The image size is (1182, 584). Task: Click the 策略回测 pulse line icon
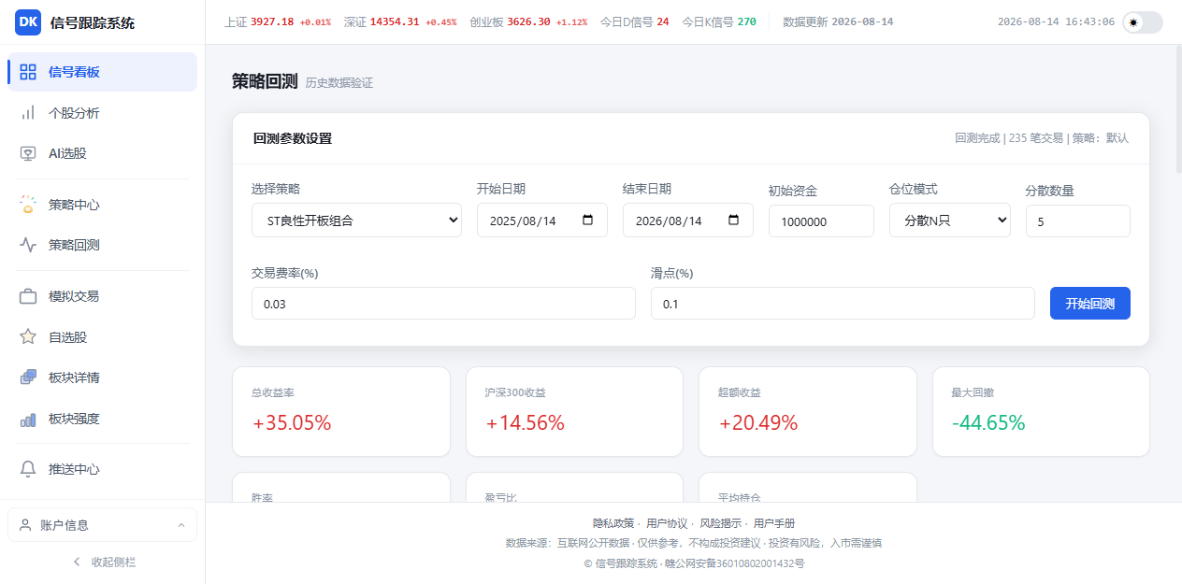(x=28, y=245)
